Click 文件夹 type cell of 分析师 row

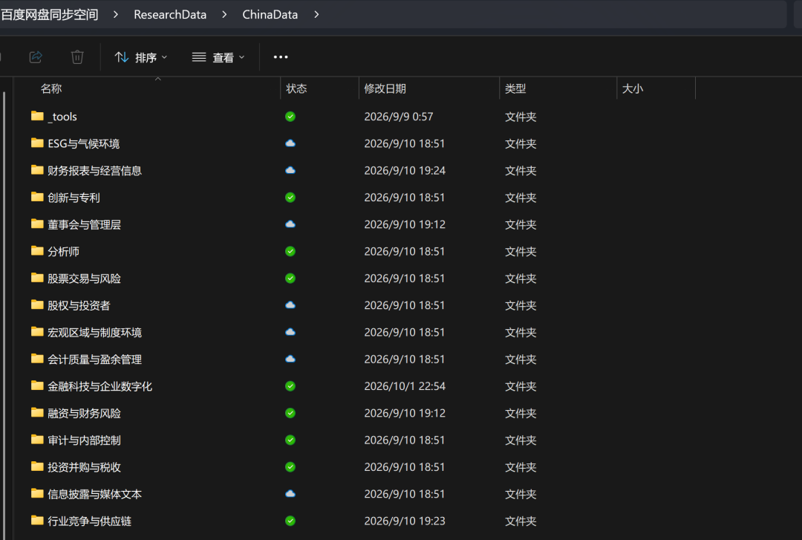pos(521,251)
